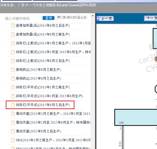
Task: Click document icon of 刹车灯(平开式)(2013年1月之前生产)
Action: pos(13,87)
